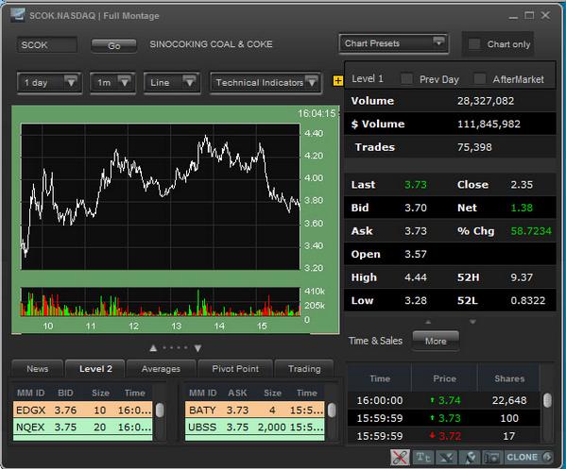The image size is (566, 469).
Task: Minimize the Full Montage window
Action: (513, 17)
